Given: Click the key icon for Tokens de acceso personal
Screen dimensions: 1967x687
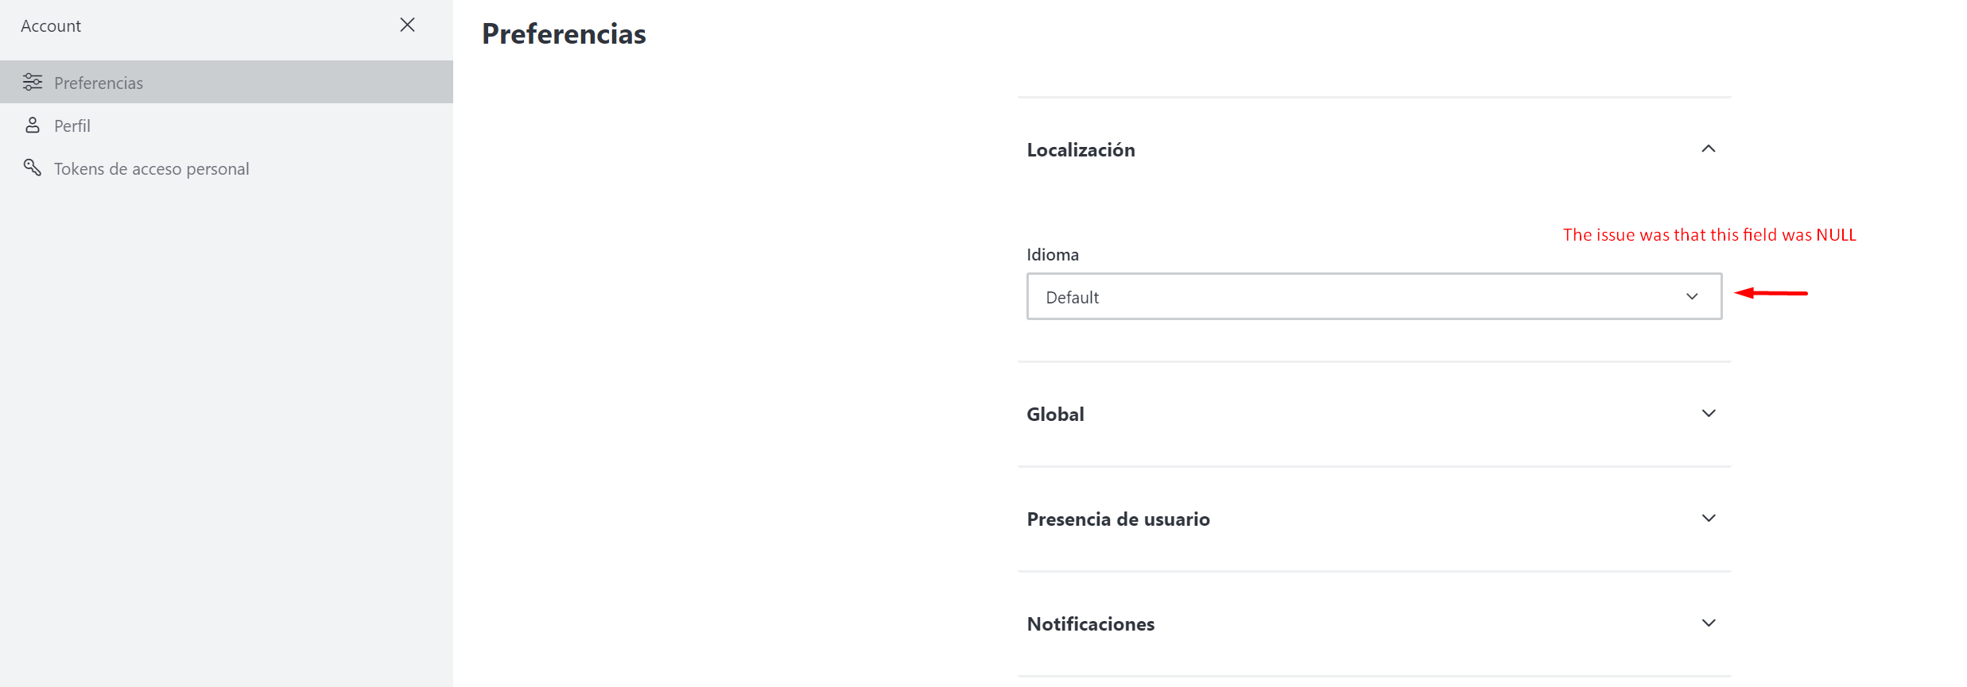Looking at the screenshot, I should [33, 168].
